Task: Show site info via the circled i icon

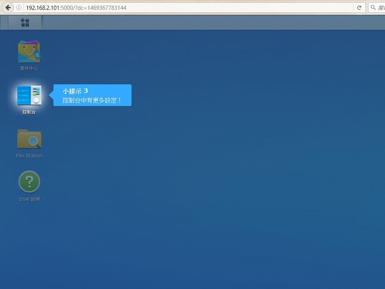Action: (19, 7)
